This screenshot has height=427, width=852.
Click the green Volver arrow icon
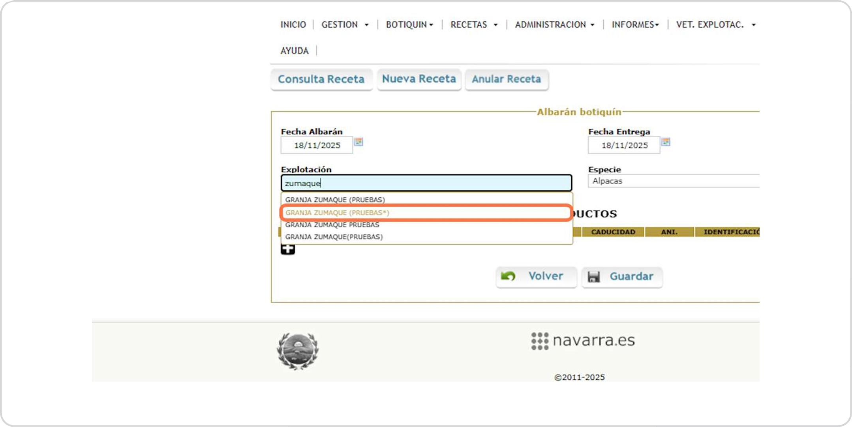click(508, 276)
